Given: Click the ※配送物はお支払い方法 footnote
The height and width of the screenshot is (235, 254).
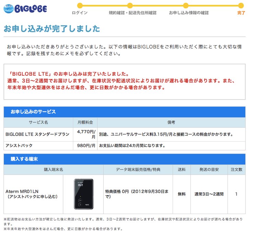Looking at the screenshot, I should [x=123, y=222].
